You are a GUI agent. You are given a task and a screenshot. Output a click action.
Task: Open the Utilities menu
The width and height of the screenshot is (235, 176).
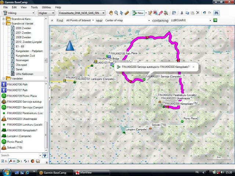(x=46, y=7)
